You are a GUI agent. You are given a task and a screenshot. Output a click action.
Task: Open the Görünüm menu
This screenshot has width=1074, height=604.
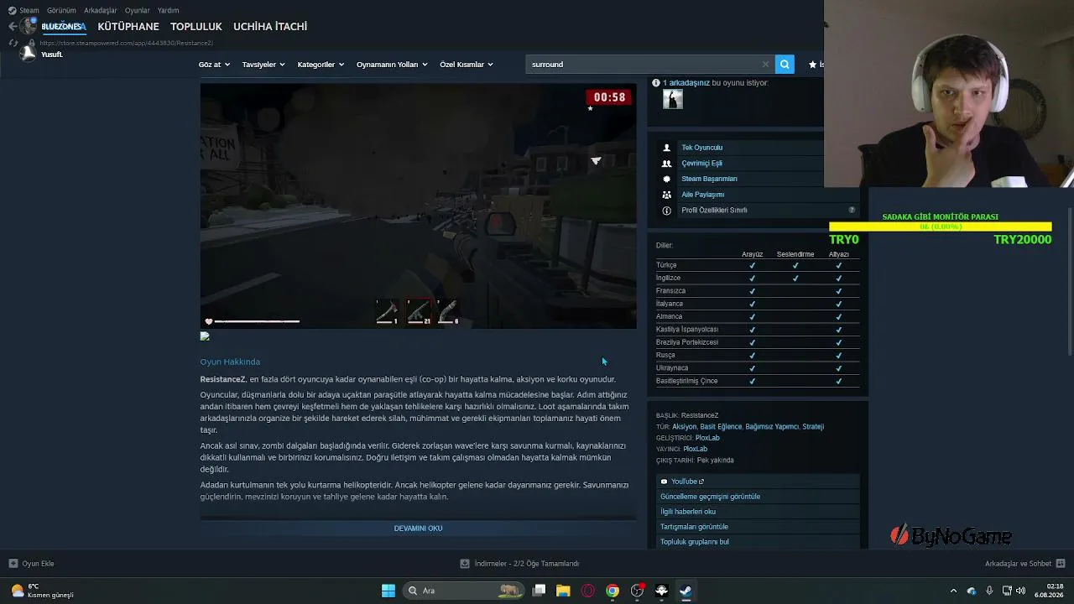61,10
